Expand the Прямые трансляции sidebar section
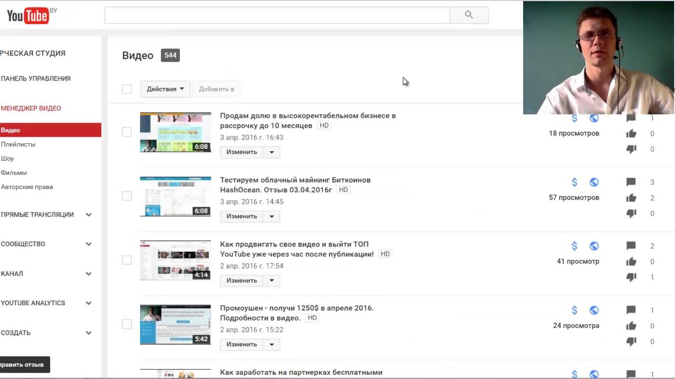675x379 pixels. click(89, 215)
